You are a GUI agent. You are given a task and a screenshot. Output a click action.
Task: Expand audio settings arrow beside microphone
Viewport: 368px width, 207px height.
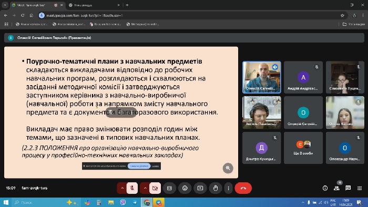pos(122,188)
